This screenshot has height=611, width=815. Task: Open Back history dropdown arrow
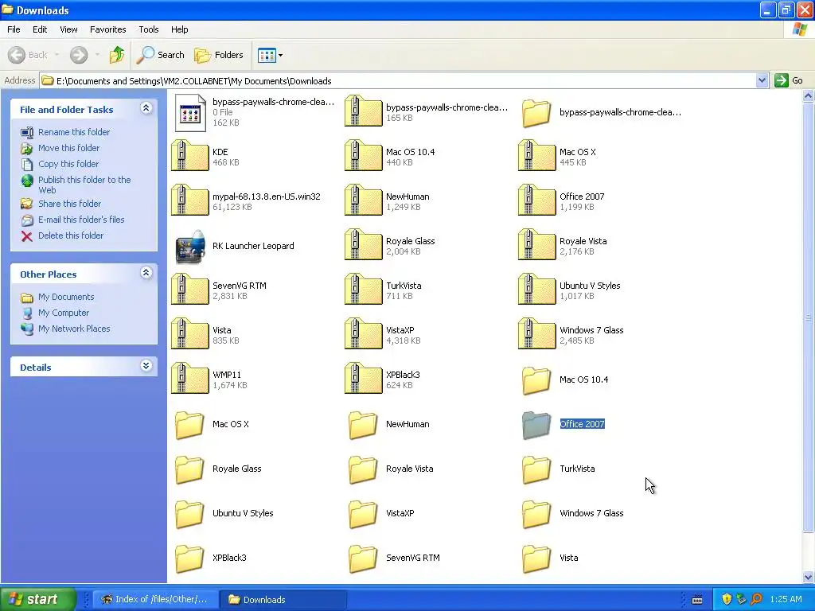57,55
